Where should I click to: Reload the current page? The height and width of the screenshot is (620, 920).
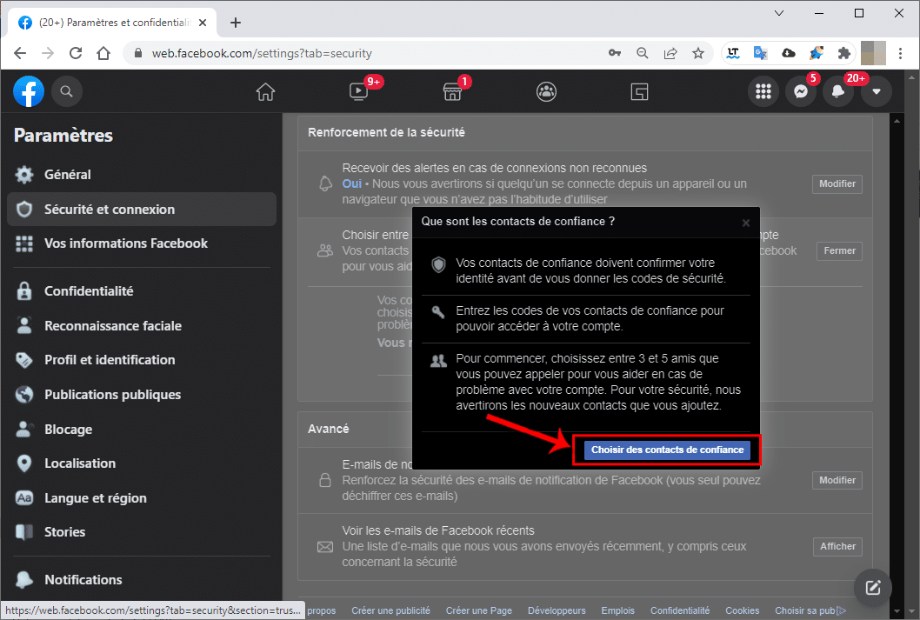[x=76, y=53]
